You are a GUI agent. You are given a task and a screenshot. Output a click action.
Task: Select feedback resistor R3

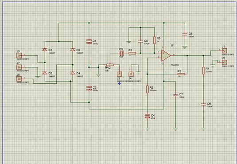(181, 74)
